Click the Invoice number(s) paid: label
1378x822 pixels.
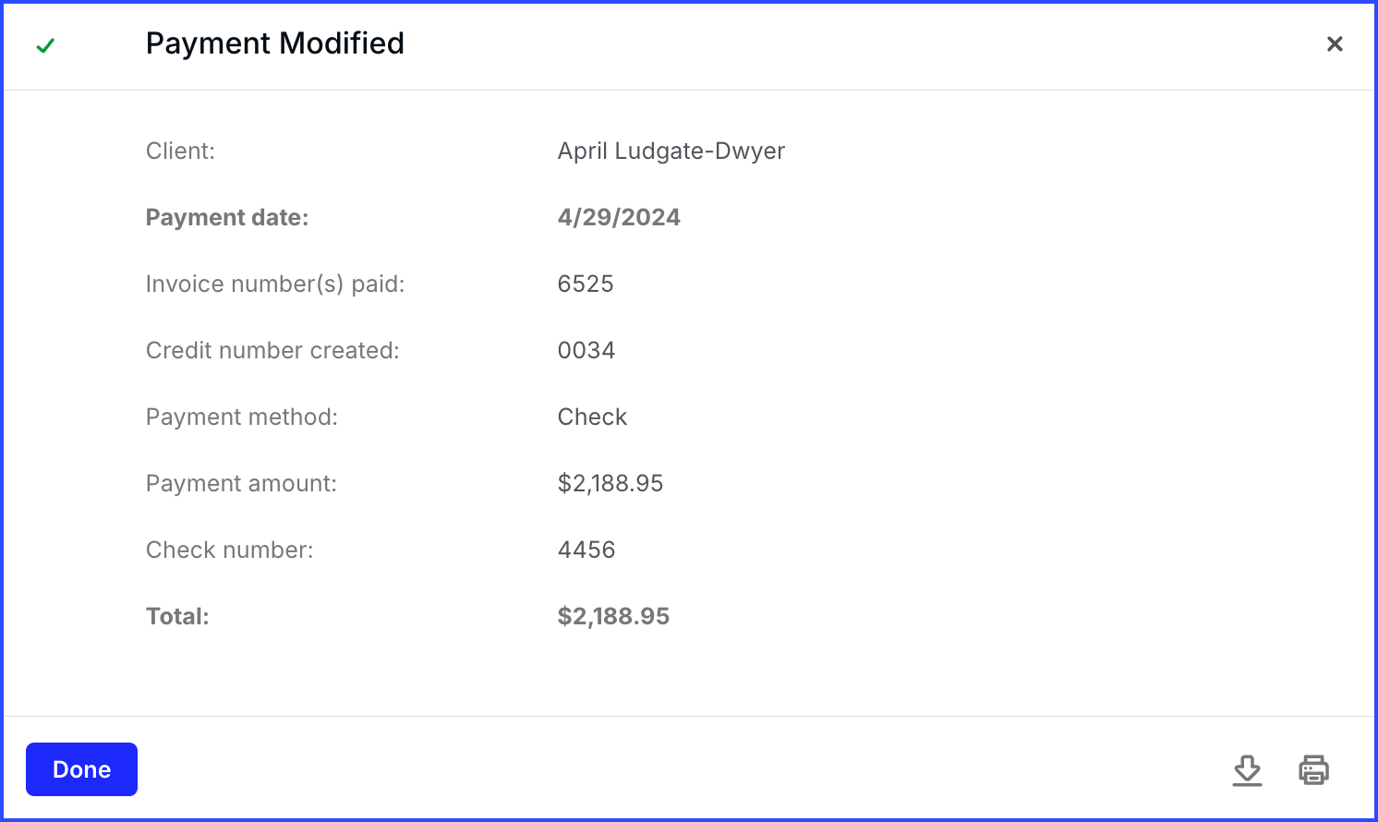coord(275,284)
